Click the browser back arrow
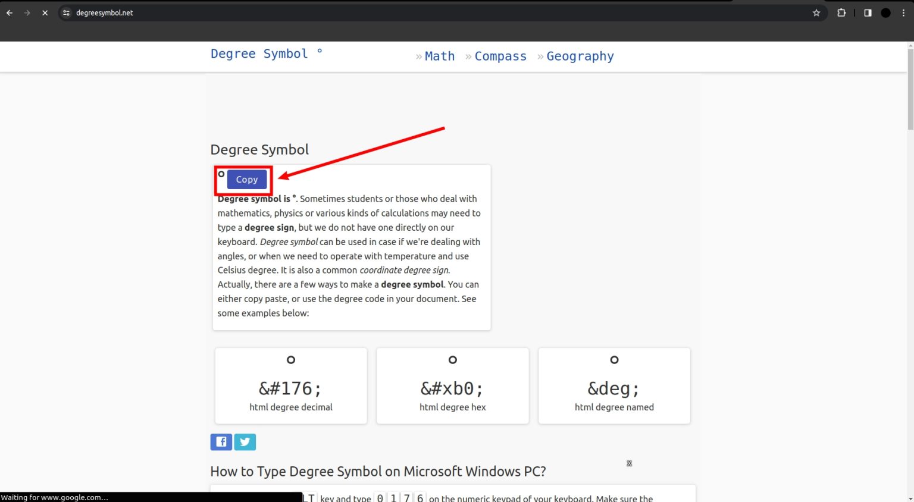914x502 pixels. tap(10, 12)
